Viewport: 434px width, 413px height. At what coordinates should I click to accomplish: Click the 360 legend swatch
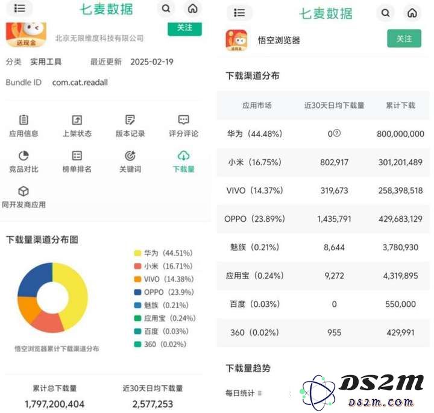137,344
